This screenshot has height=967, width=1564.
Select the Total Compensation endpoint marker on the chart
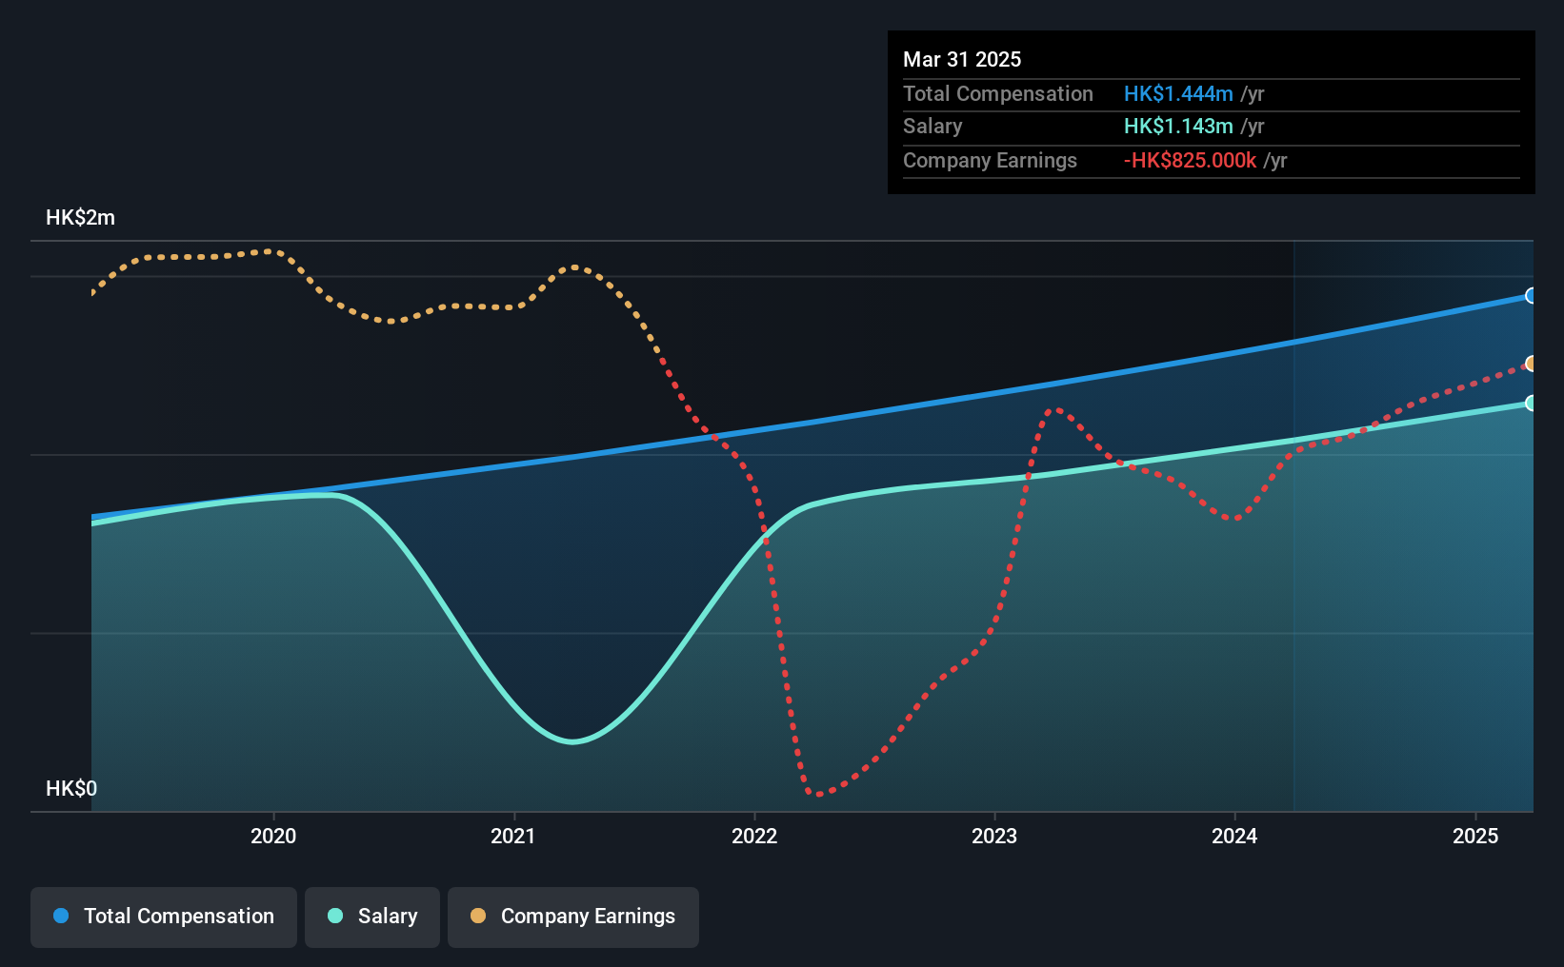(x=1531, y=296)
